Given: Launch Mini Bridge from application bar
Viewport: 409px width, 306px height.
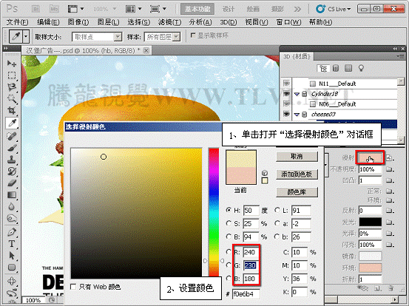Looking at the screenshot, I should click(54, 9).
